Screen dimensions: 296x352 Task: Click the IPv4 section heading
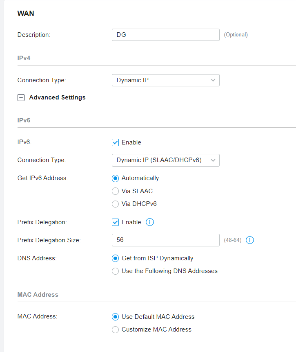click(x=24, y=58)
